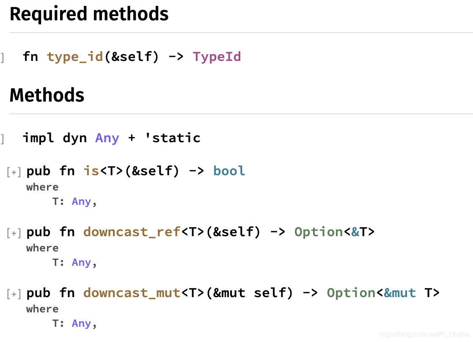Click the 'static lifetime text
Viewport: 473px width, 342px height.
pos(173,138)
